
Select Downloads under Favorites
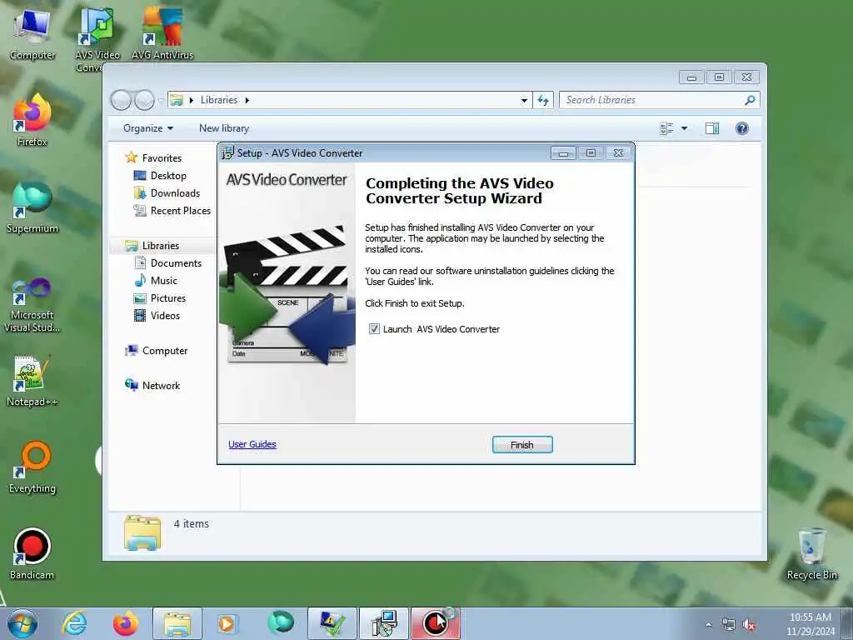(x=175, y=192)
